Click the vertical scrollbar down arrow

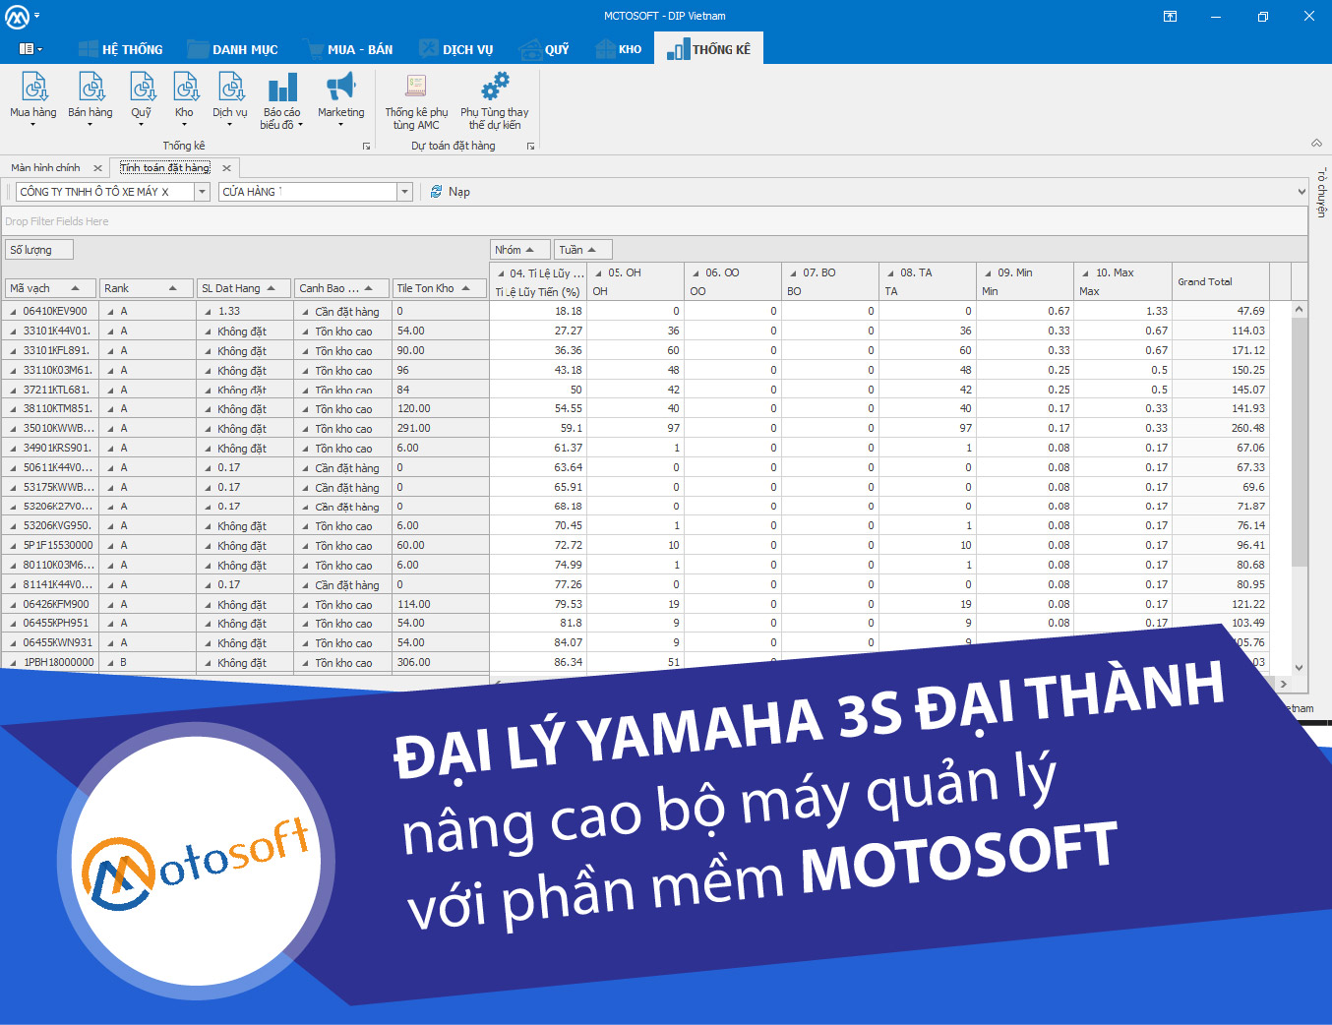pyautogui.click(x=1300, y=667)
